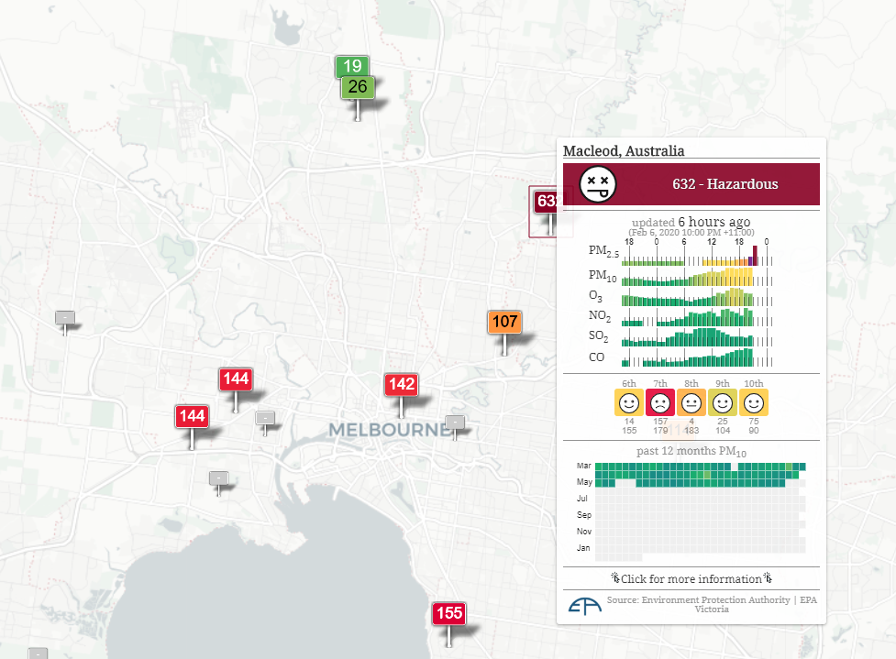Open 'Click for more information' link
The width and height of the screenshot is (896, 659).
click(x=691, y=578)
